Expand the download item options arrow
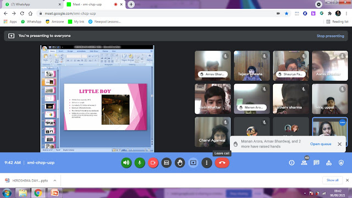 [x=55, y=180]
